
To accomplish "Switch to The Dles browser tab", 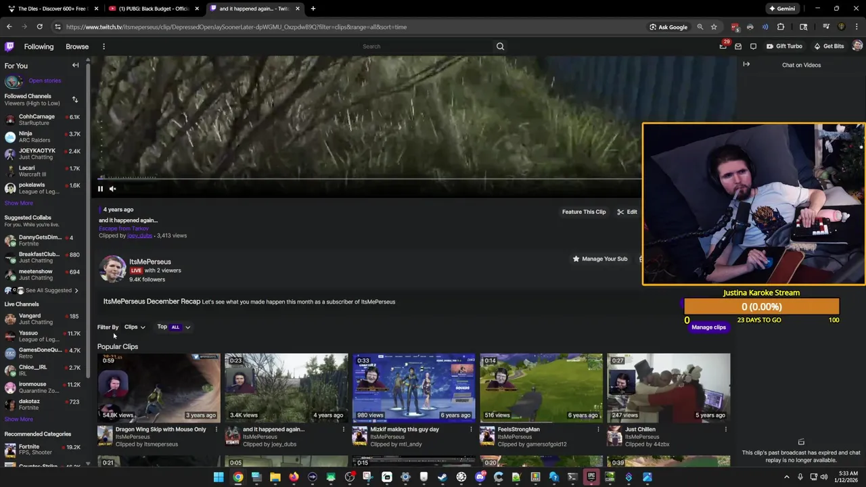I will pyautogui.click(x=53, y=9).
